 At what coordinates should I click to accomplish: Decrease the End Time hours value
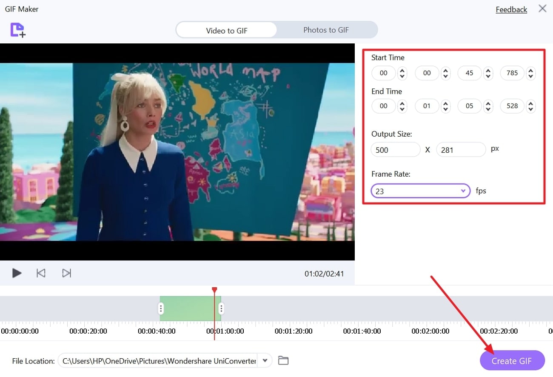[x=402, y=109]
